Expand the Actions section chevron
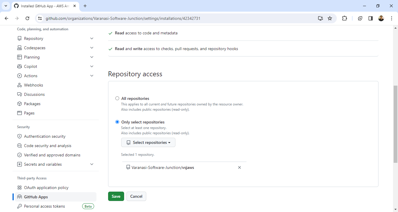The width and height of the screenshot is (398, 212). coord(92,76)
